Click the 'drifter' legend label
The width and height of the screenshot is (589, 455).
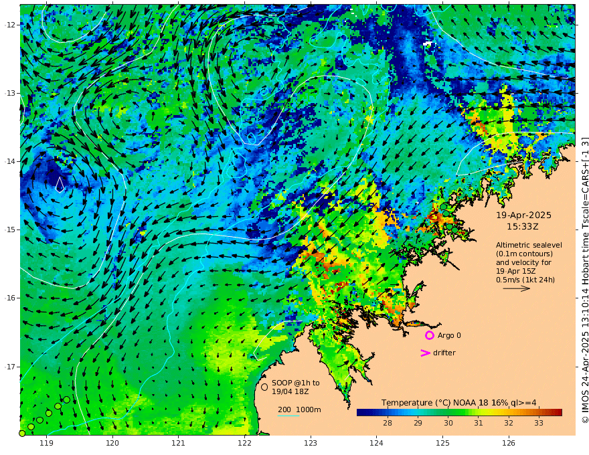click(x=444, y=353)
